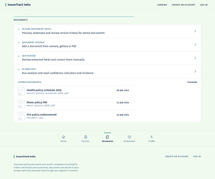Click Log In in the header
This screenshot has width=215, height=179.
[x=204, y=5]
